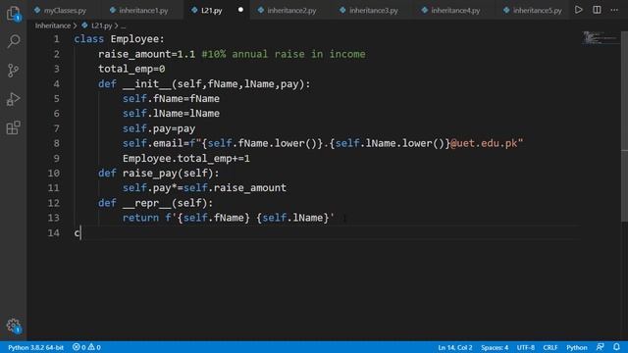Click the class Employee: line
Viewport: 628px width, 353px height.
[119, 39]
